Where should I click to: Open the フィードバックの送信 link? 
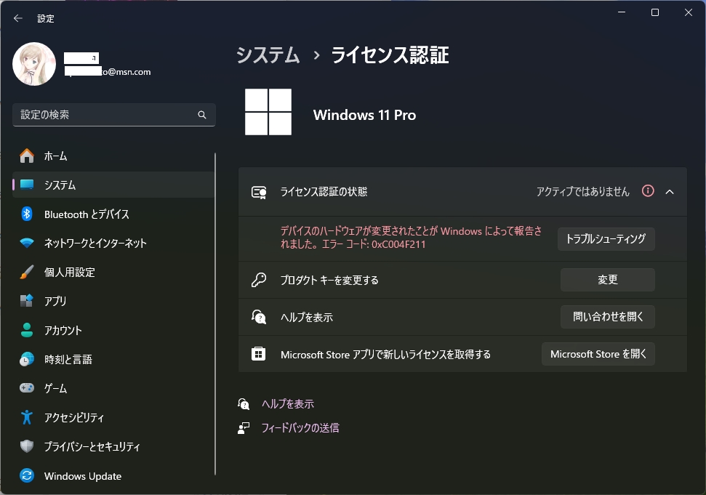(x=300, y=428)
